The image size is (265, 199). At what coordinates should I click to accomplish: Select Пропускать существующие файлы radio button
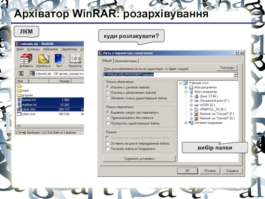108,123
